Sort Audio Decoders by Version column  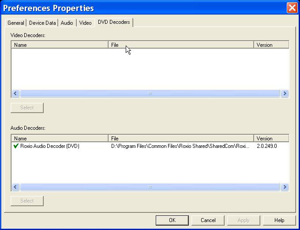271,138
